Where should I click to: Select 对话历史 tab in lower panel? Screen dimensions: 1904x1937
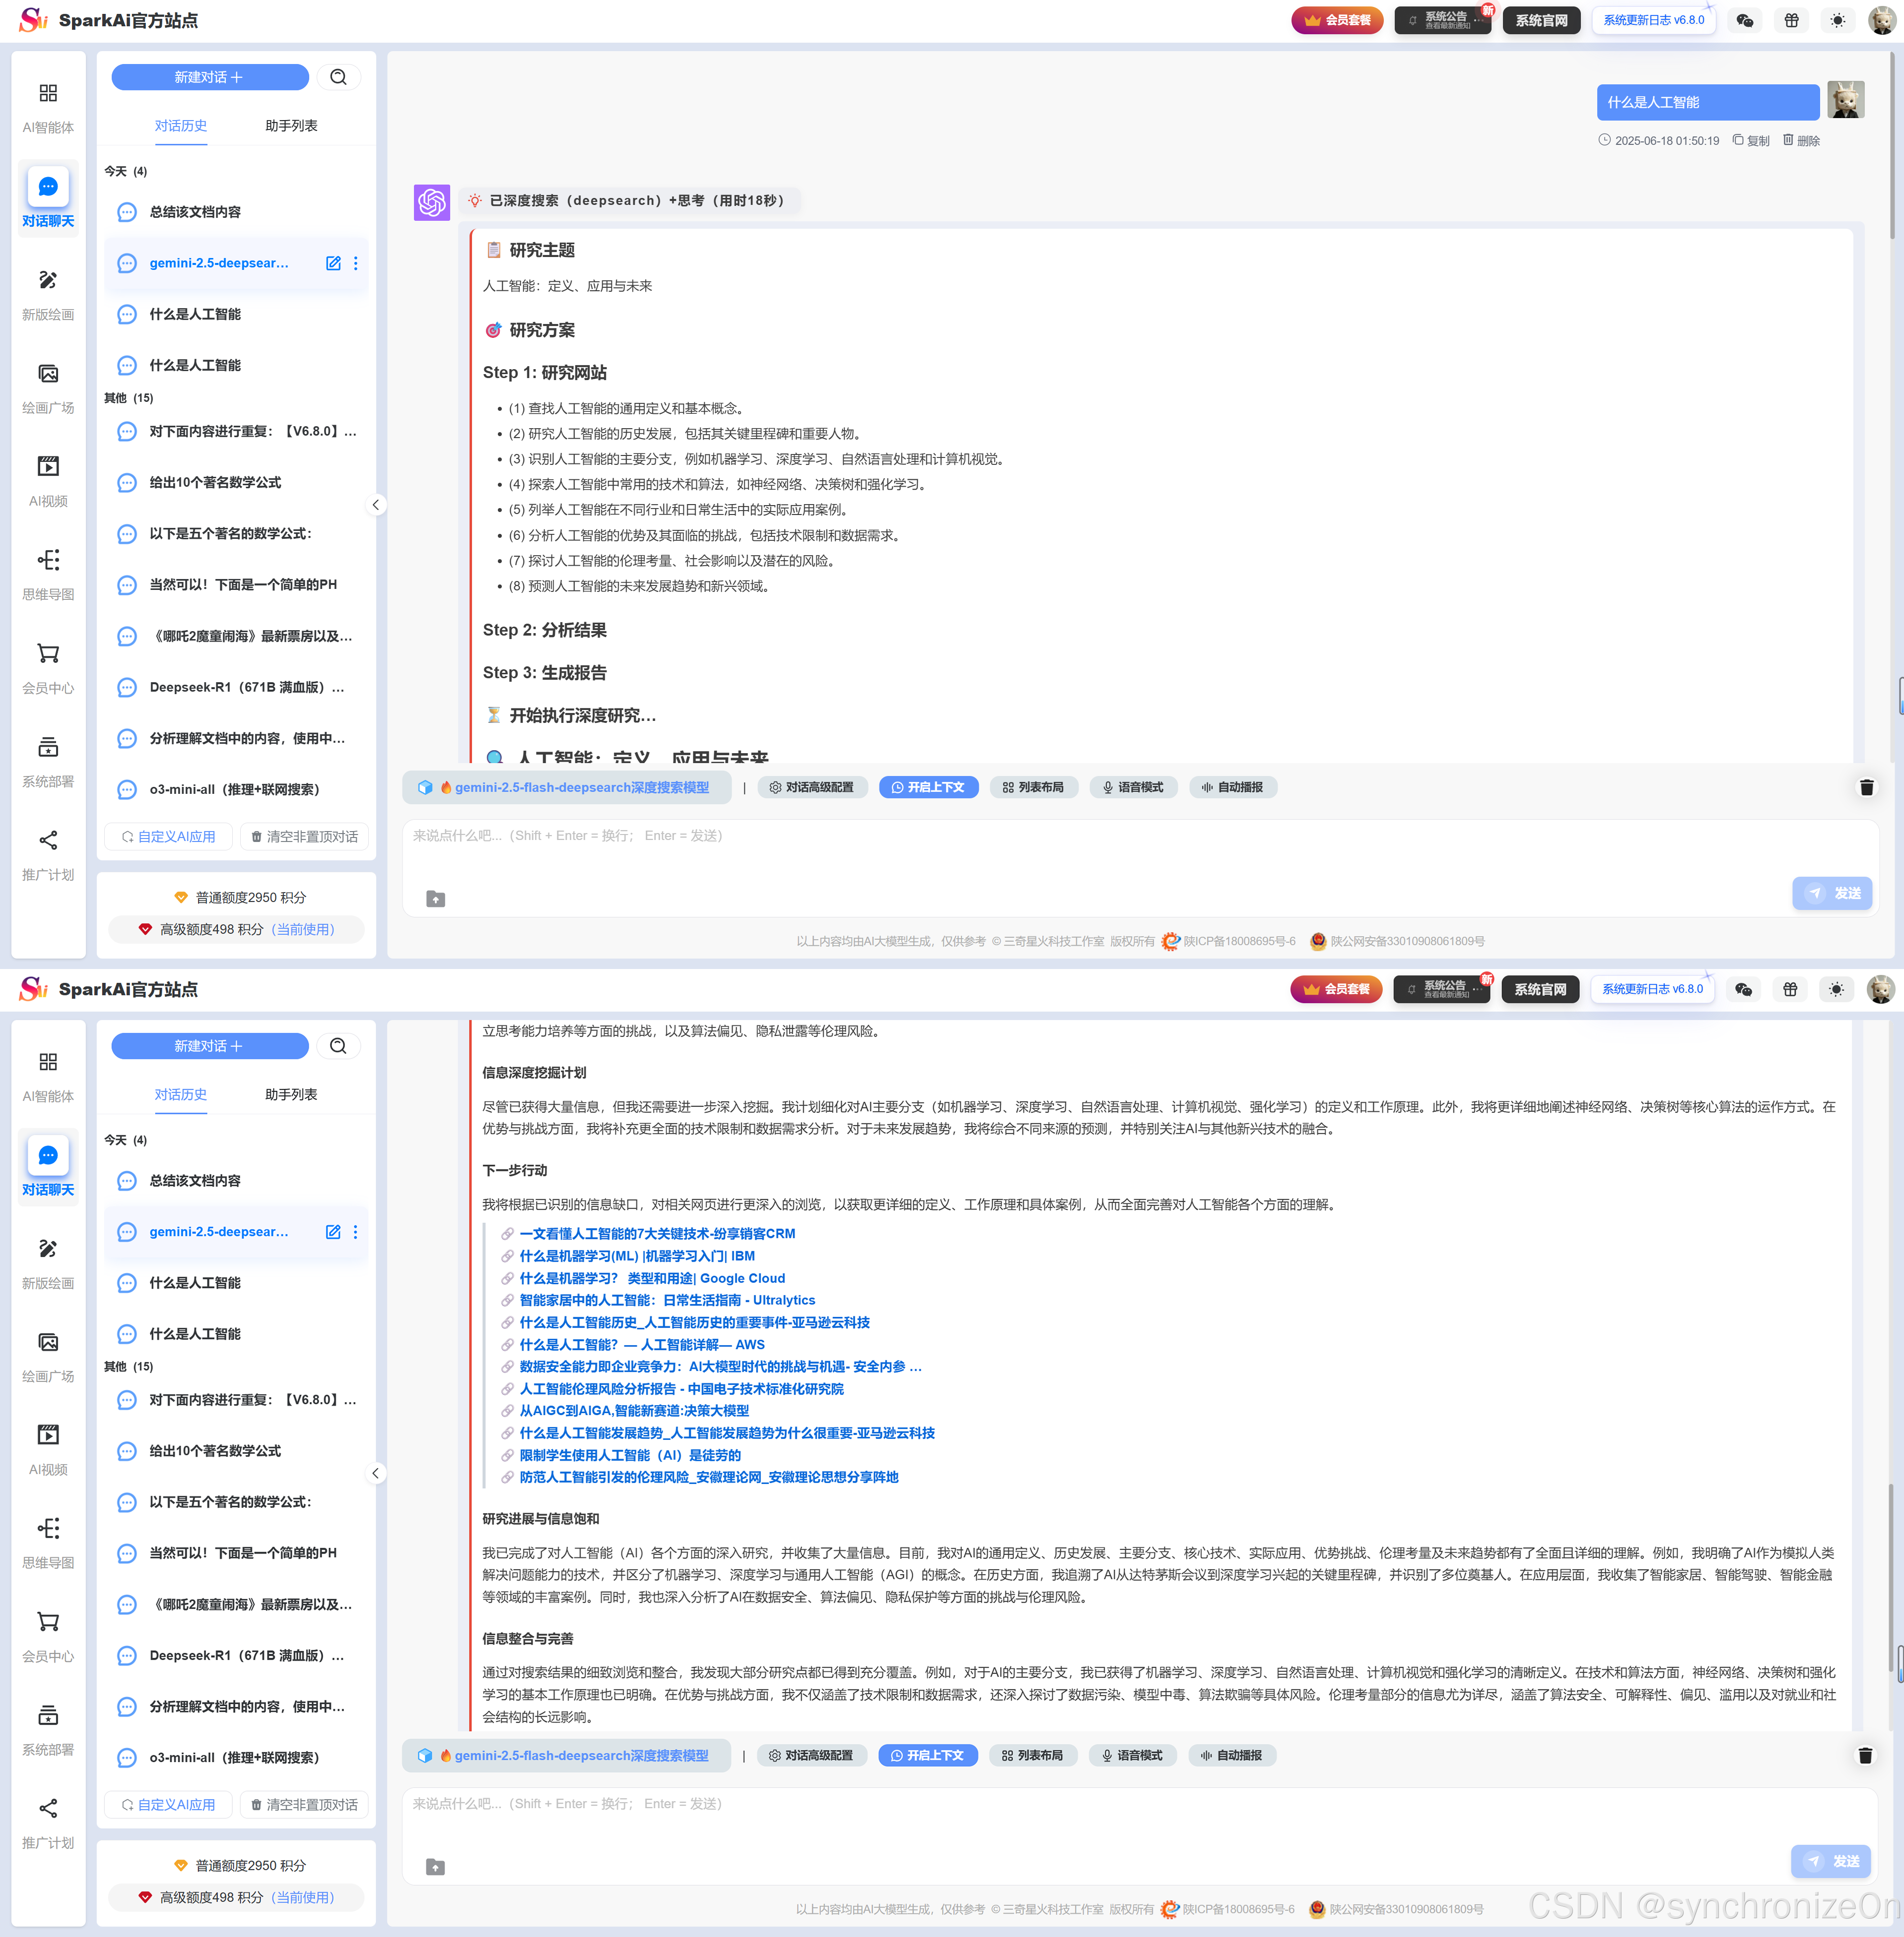181,1095
